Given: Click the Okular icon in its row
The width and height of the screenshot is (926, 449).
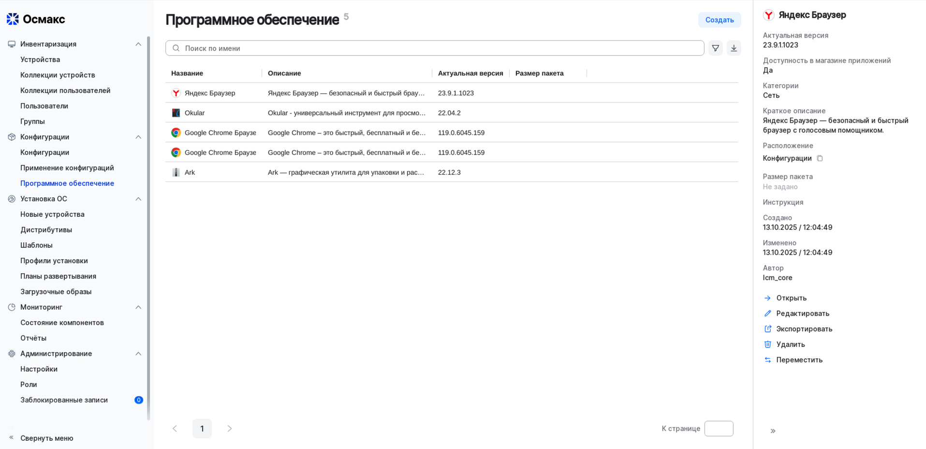Looking at the screenshot, I should point(176,112).
